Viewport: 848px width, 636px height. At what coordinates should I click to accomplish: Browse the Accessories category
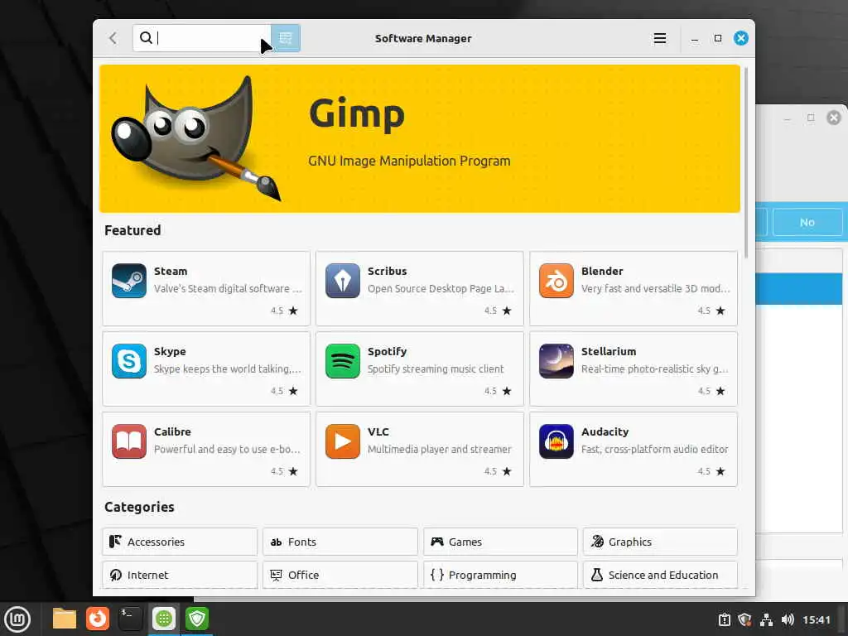pos(180,542)
